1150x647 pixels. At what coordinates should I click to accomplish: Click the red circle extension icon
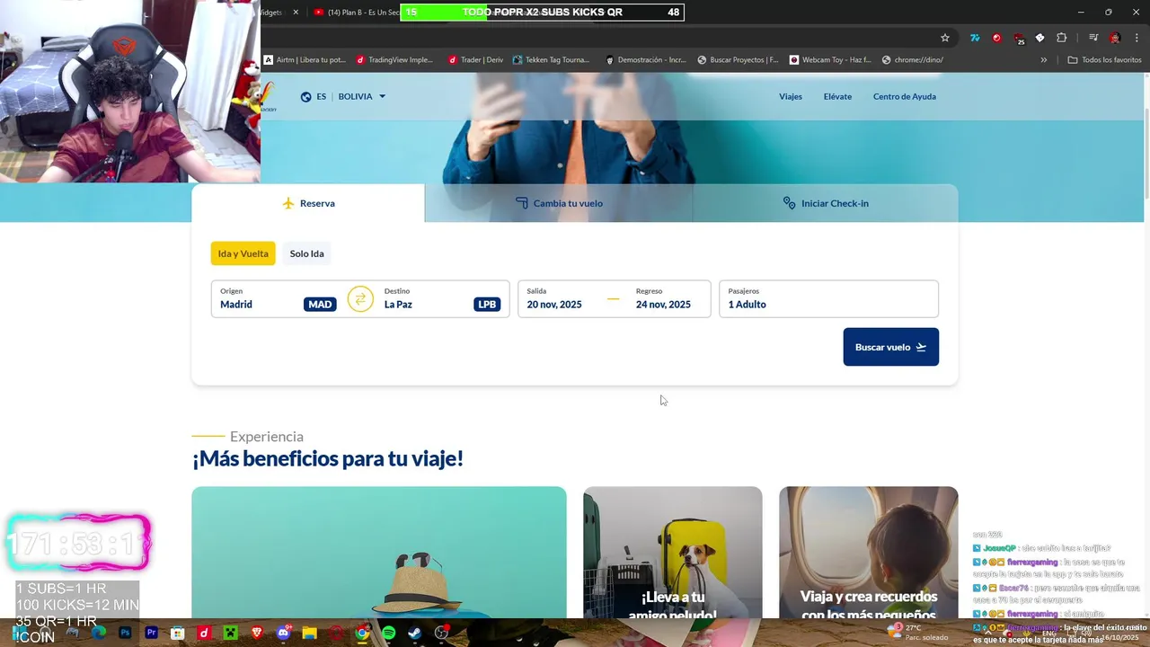pos(996,38)
